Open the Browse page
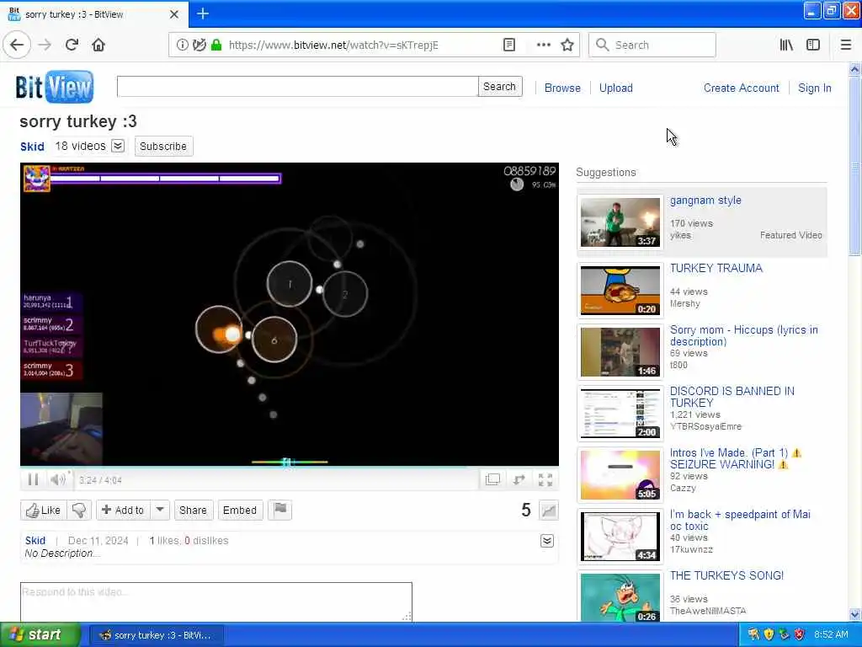 562,88
